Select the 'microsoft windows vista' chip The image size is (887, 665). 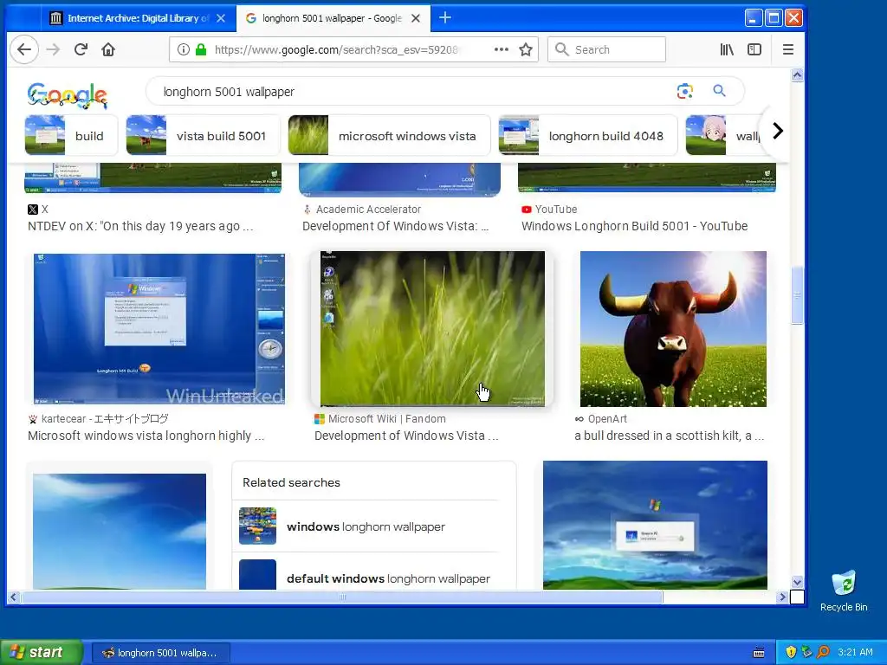coord(389,136)
